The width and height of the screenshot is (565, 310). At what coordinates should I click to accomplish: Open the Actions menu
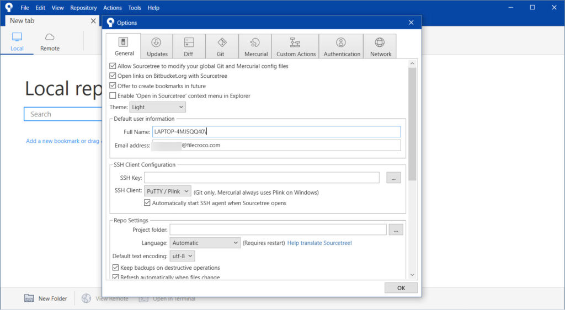(x=113, y=8)
